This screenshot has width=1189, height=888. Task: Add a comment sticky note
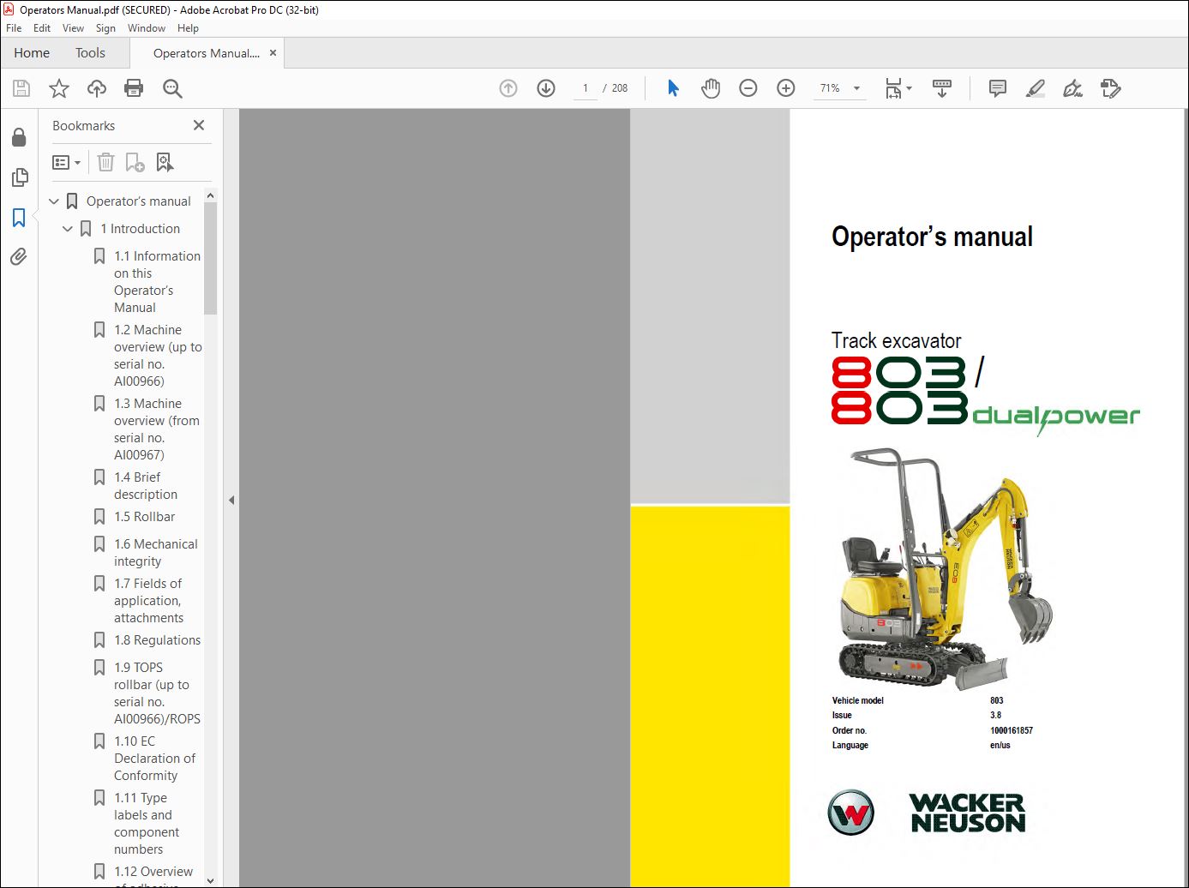997,88
